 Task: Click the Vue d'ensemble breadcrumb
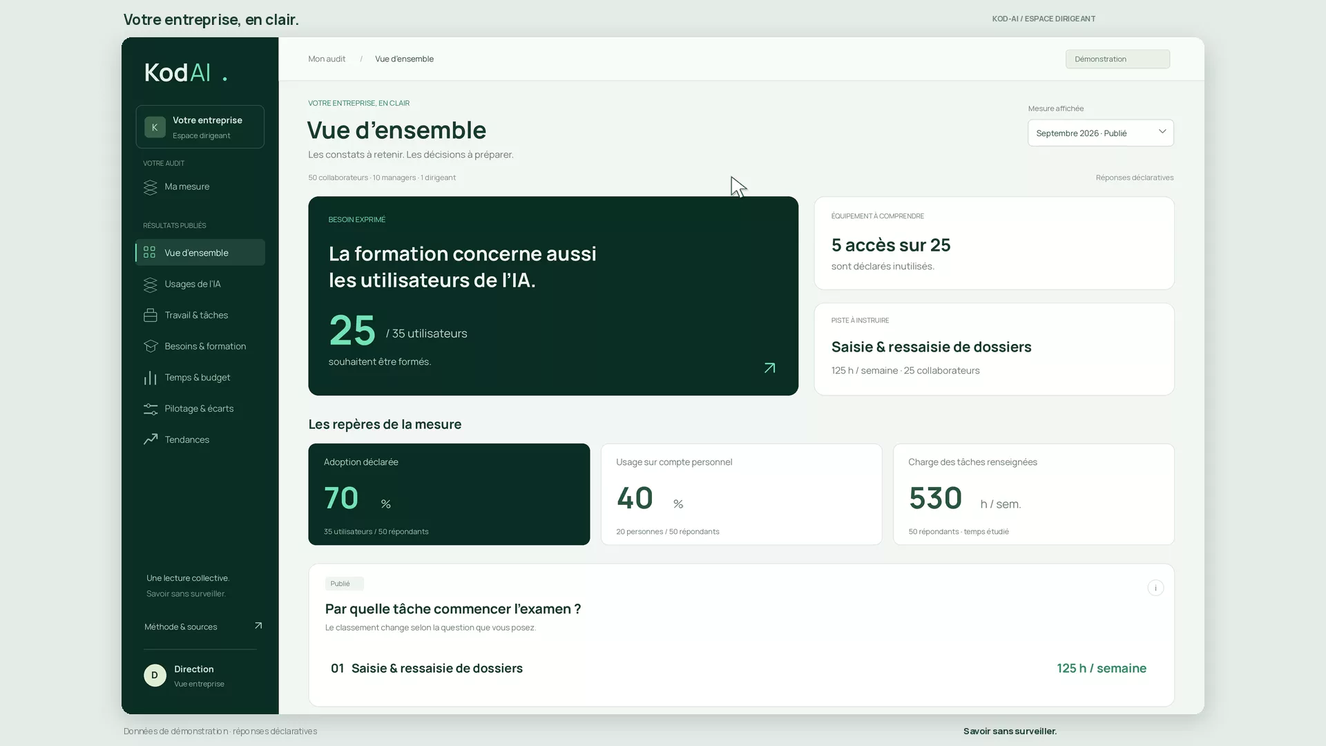[404, 59]
